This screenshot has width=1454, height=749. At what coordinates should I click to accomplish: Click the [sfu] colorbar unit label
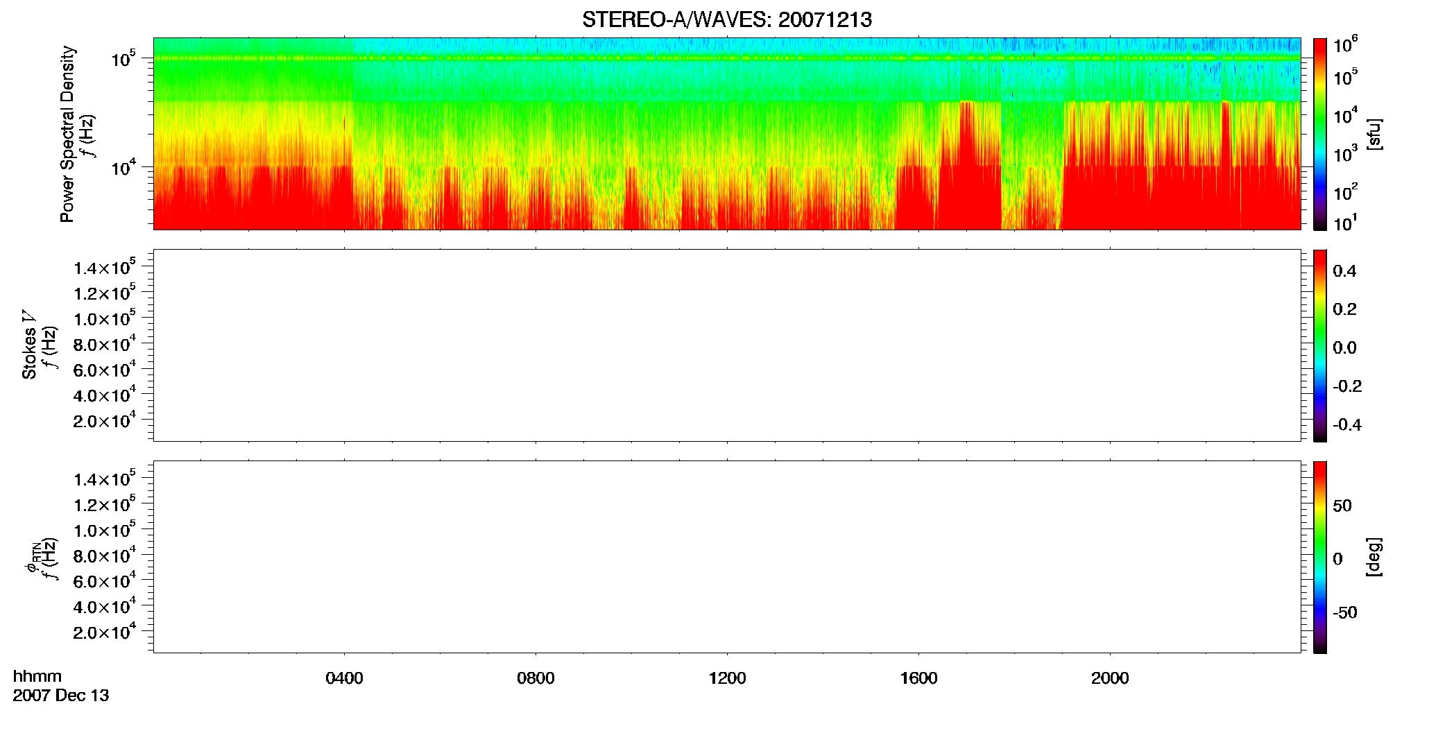[1374, 134]
